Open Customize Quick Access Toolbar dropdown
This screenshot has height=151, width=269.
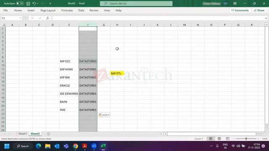coord(50,4)
